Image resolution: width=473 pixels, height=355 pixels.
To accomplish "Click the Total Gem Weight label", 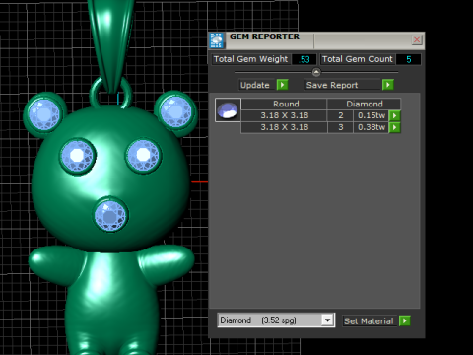I will pos(250,59).
